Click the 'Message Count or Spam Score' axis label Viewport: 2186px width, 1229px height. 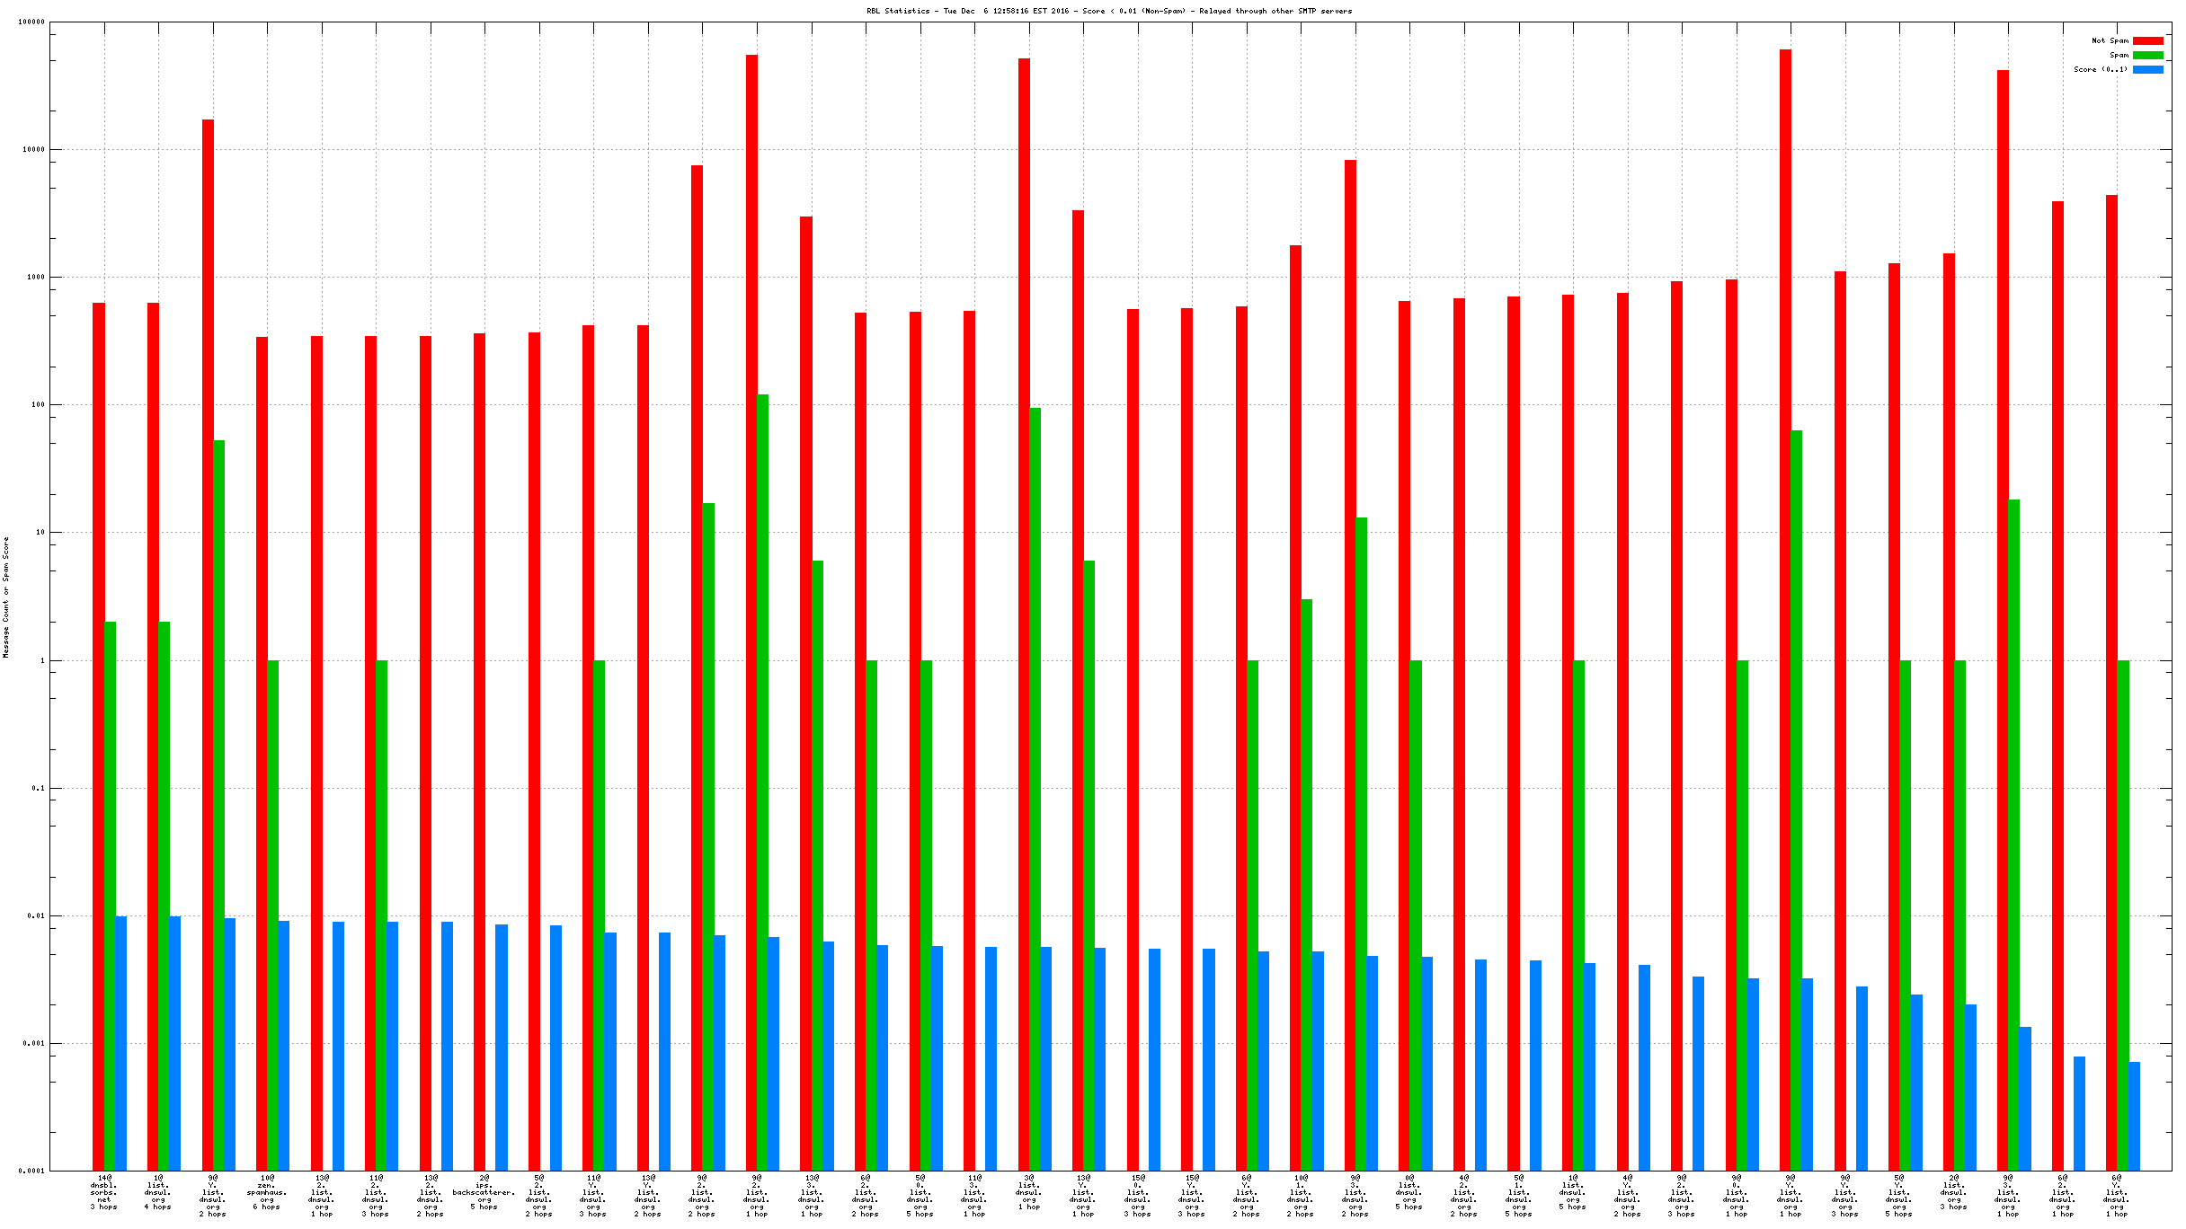[x=6, y=597]
